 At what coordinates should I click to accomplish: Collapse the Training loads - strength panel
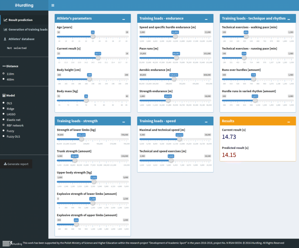pos(124,122)
